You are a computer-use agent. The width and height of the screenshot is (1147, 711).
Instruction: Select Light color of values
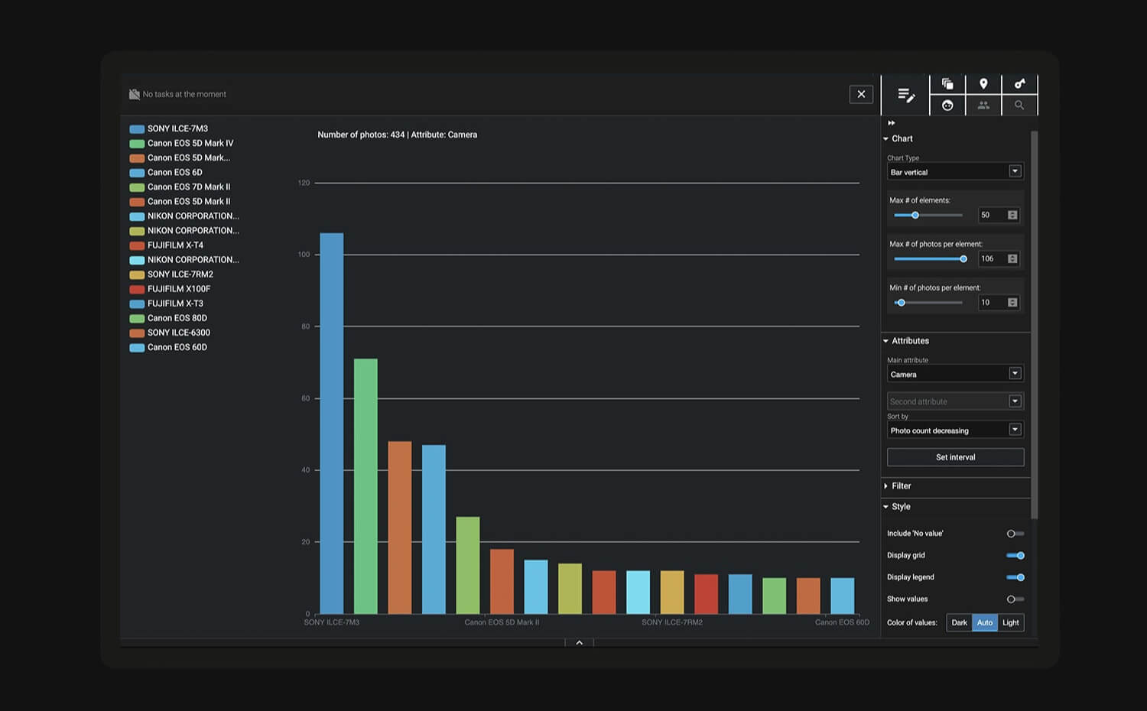(x=1010, y=622)
